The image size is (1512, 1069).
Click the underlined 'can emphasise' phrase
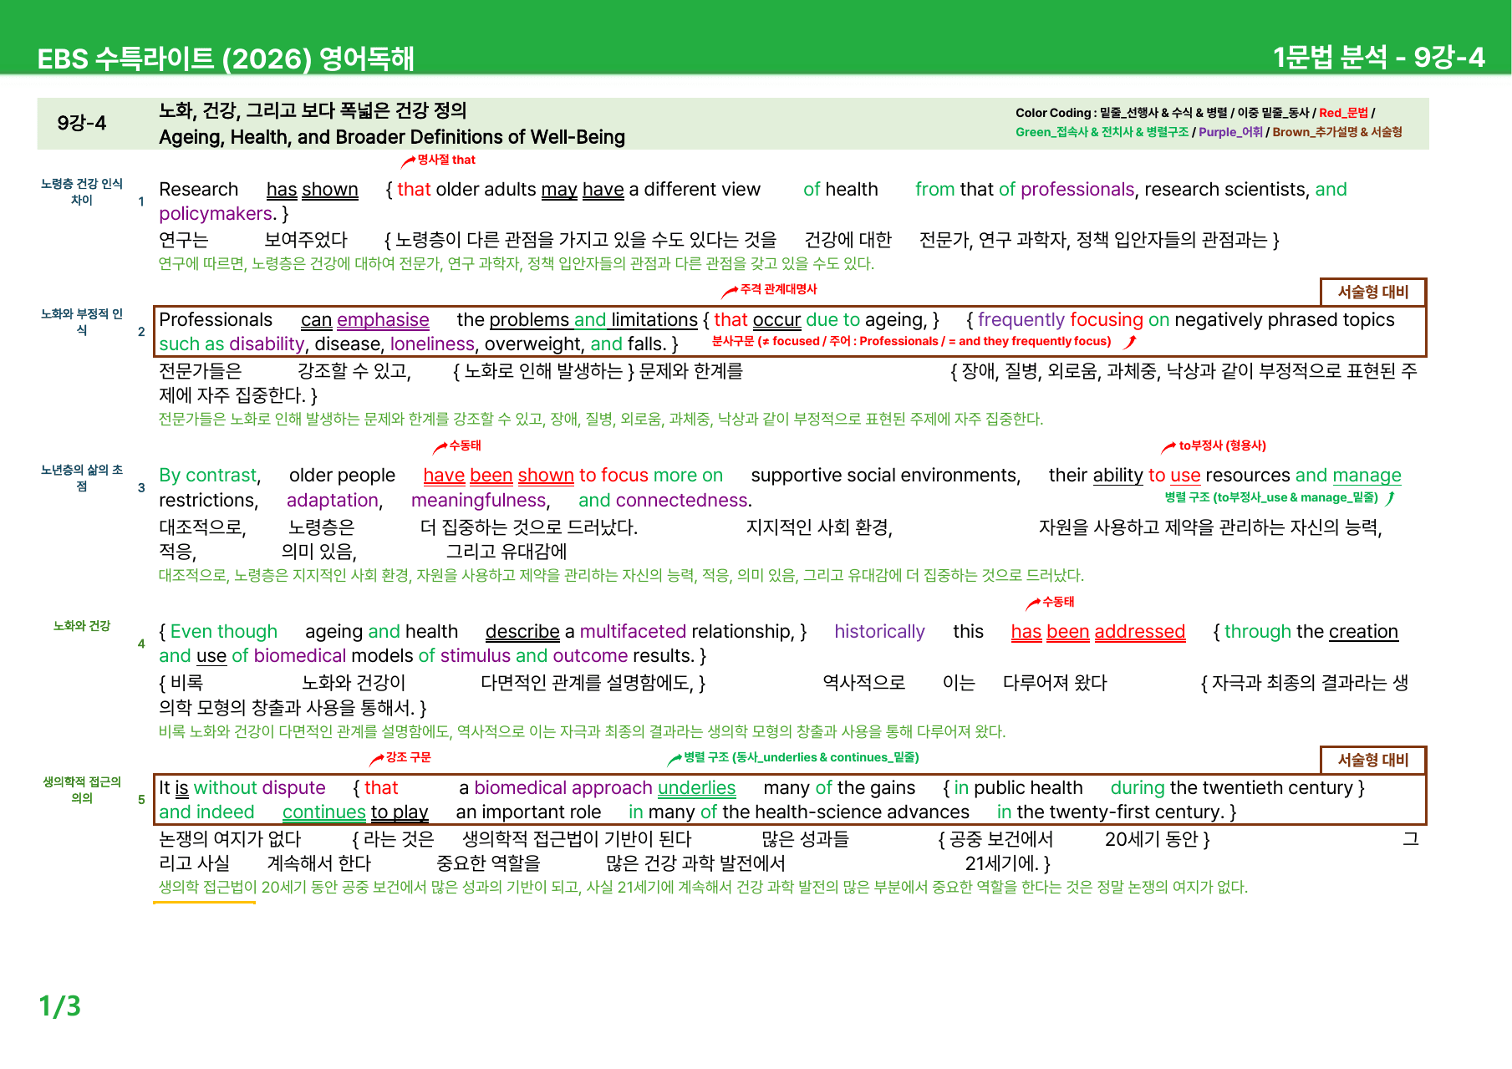click(x=364, y=320)
